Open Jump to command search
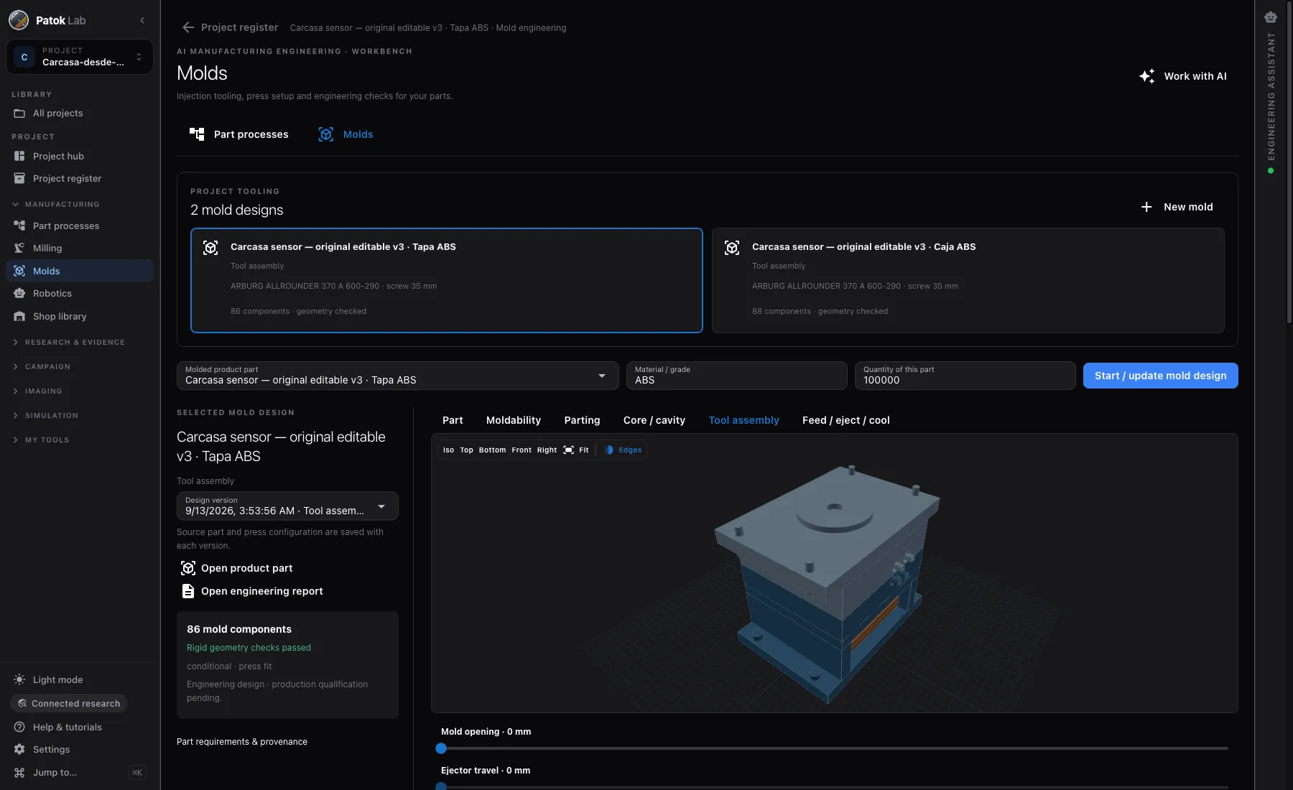The width and height of the screenshot is (1293, 790). [x=80, y=772]
